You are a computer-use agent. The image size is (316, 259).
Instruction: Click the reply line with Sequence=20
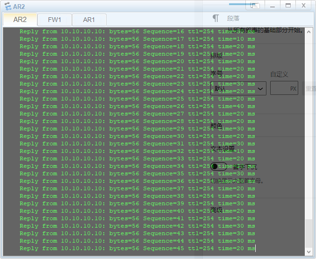tap(137, 61)
